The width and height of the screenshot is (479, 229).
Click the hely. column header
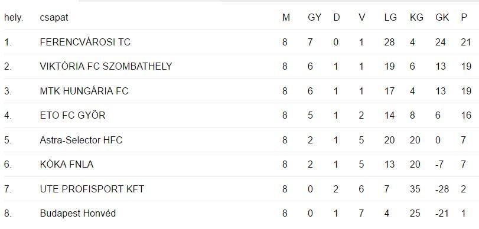tap(14, 18)
